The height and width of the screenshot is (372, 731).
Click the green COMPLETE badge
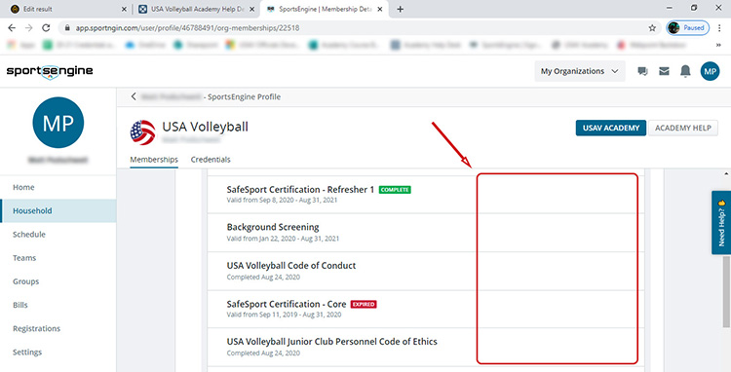tap(395, 190)
